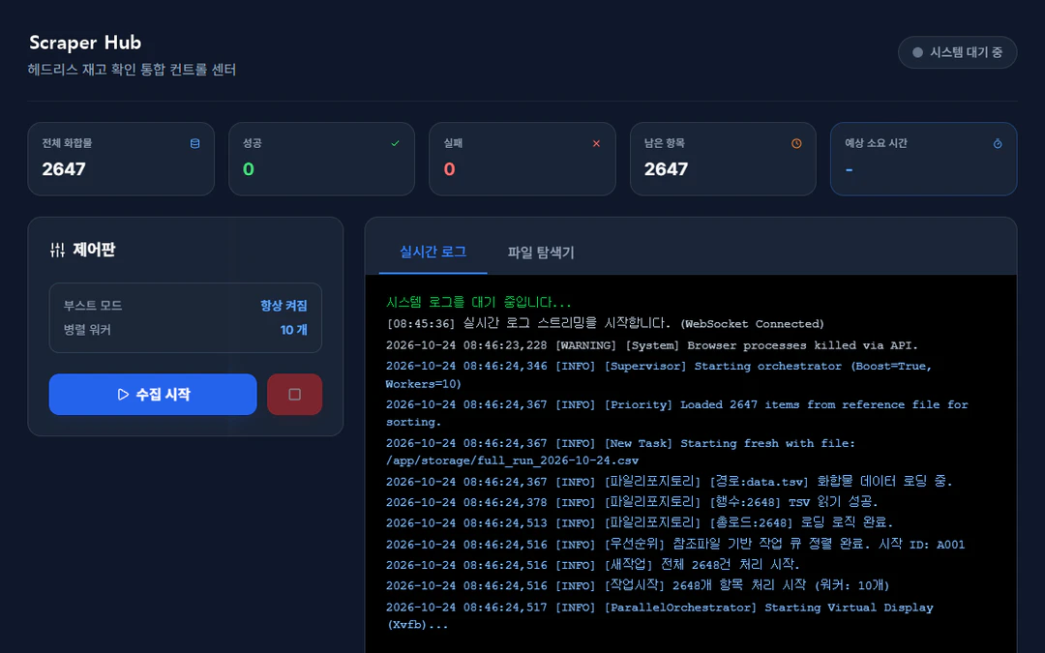Click the 10 개 parallel worker value
Screen dimensions: 1045x653
click(294, 330)
